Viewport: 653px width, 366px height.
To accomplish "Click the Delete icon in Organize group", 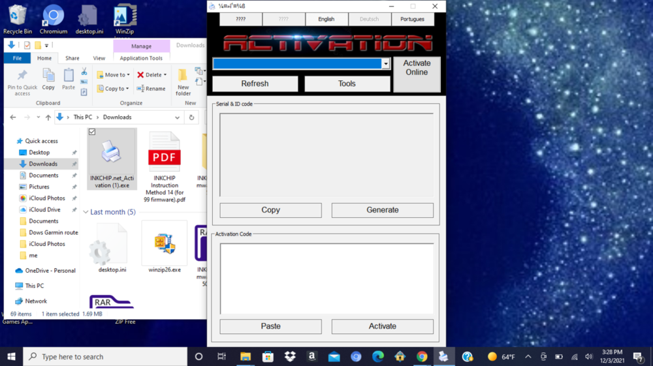I will (140, 75).
